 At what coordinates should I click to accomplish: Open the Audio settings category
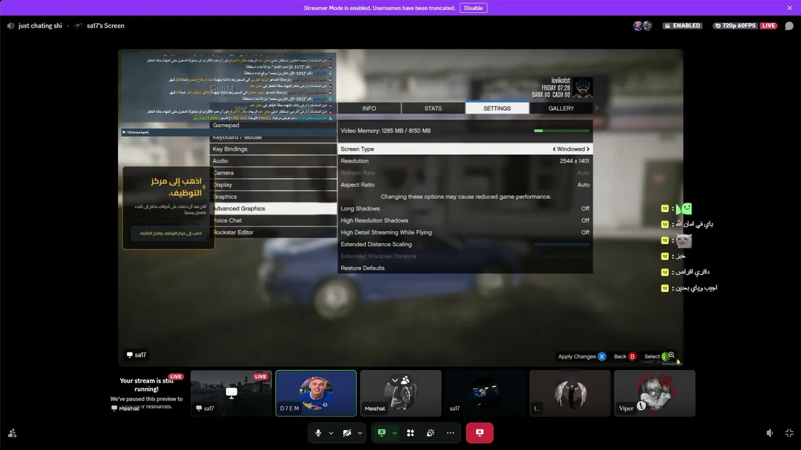point(273,161)
